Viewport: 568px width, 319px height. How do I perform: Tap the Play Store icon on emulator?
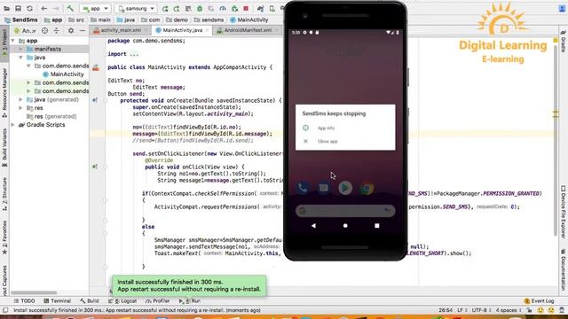point(345,188)
